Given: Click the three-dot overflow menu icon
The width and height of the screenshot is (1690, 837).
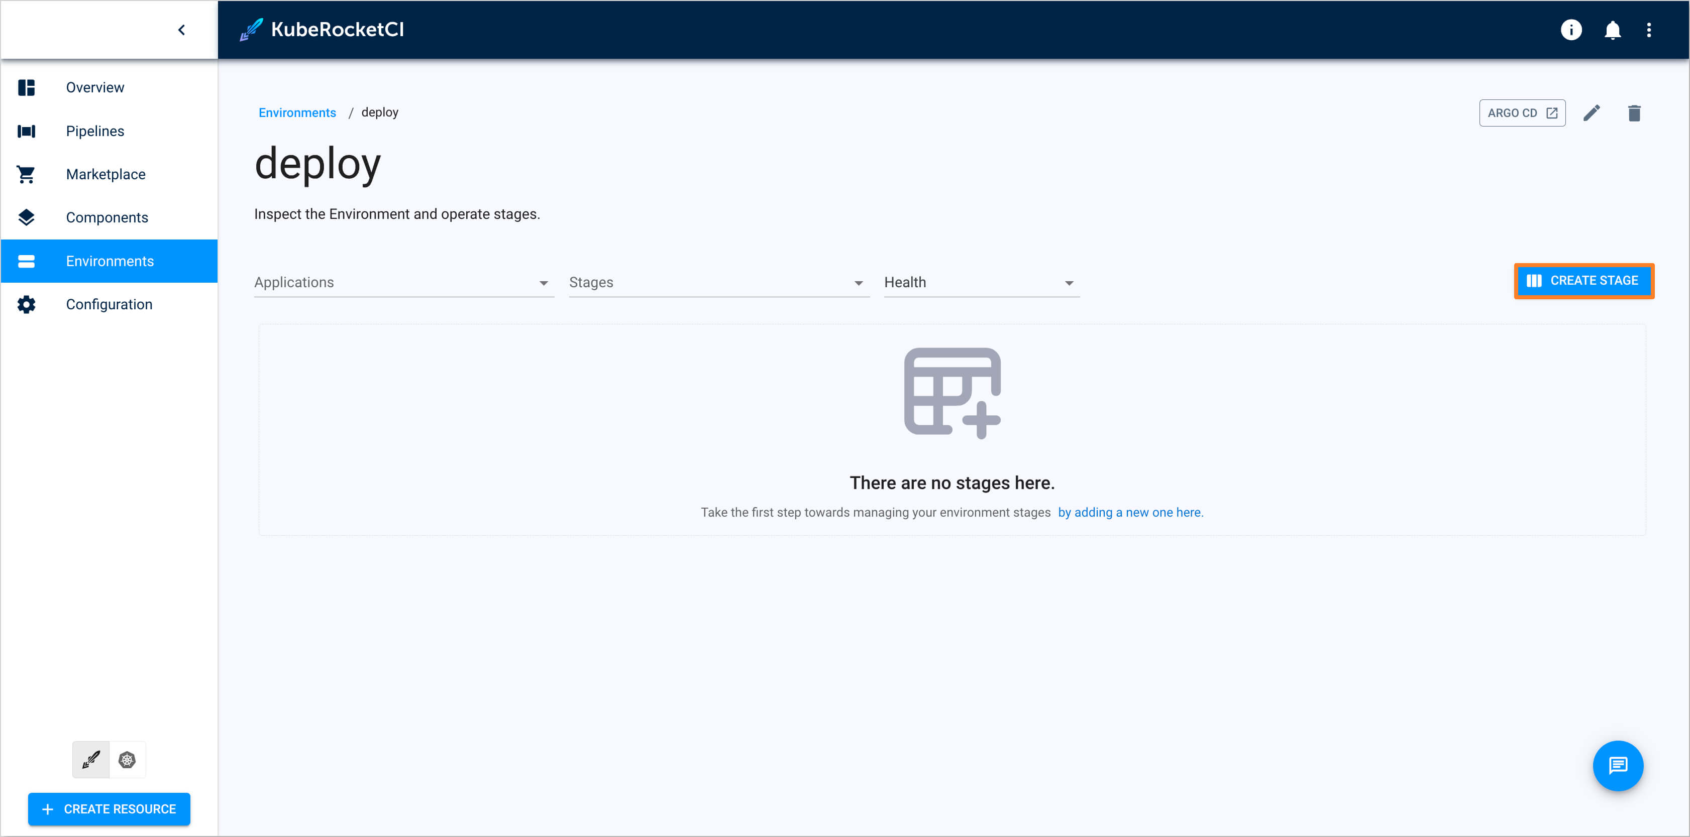Looking at the screenshot, I should 1652,29.
